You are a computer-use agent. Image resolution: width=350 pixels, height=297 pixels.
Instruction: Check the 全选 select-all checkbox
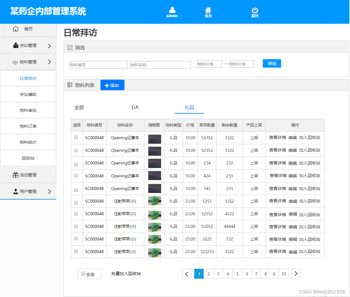[83, 274]
